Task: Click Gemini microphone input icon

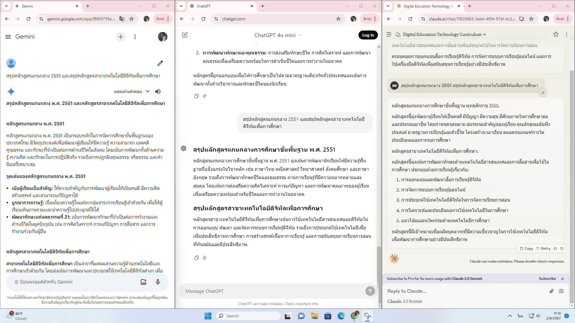Action: (x=158, y=282)
